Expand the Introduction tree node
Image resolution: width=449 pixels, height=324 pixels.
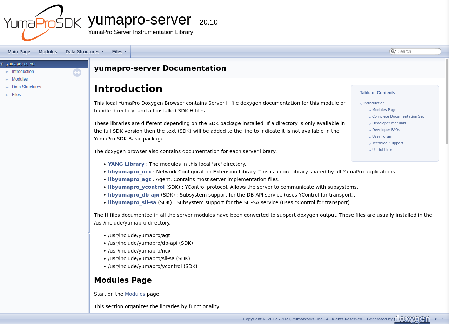pyautogui.click(x=7, y=72)
